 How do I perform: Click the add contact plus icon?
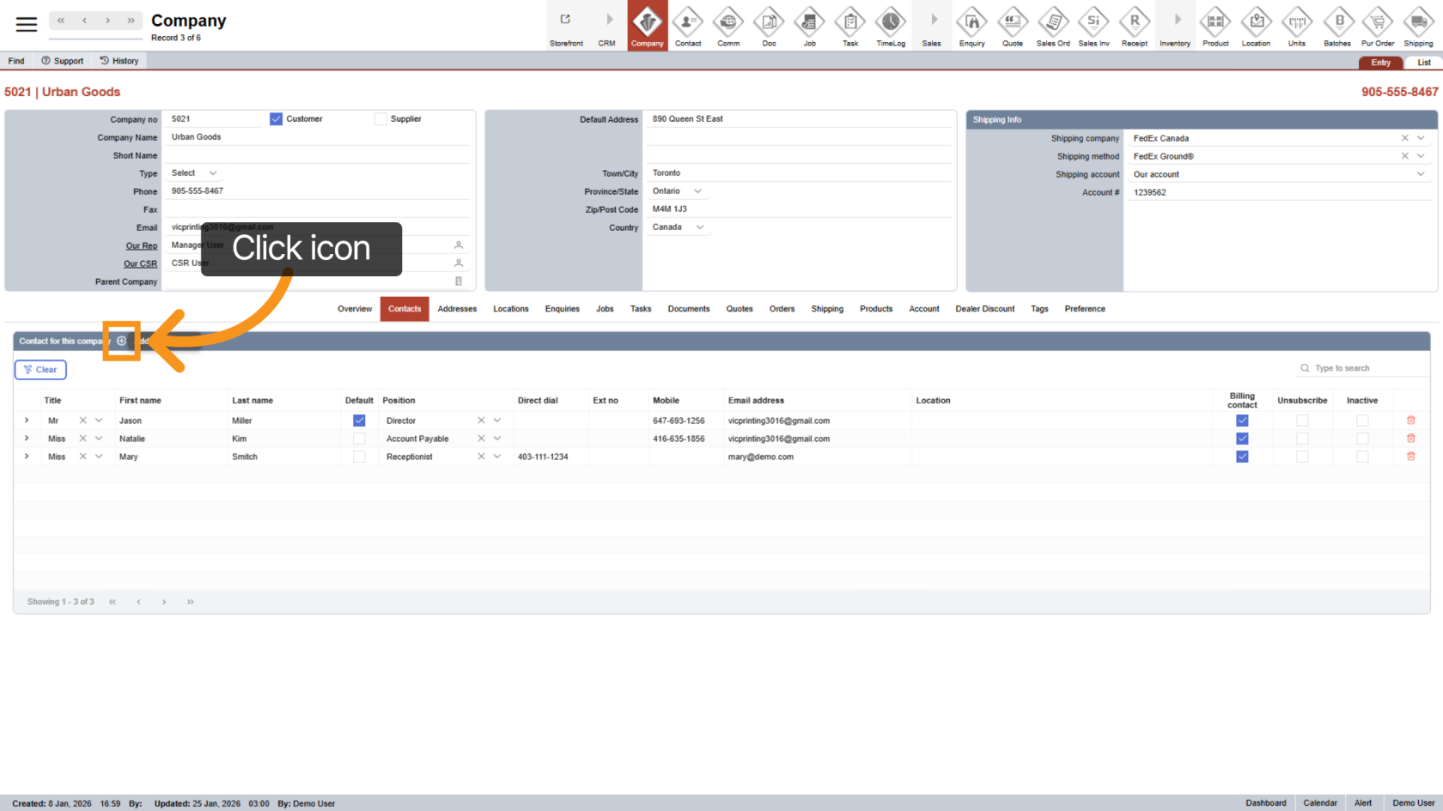click(121, 341)
